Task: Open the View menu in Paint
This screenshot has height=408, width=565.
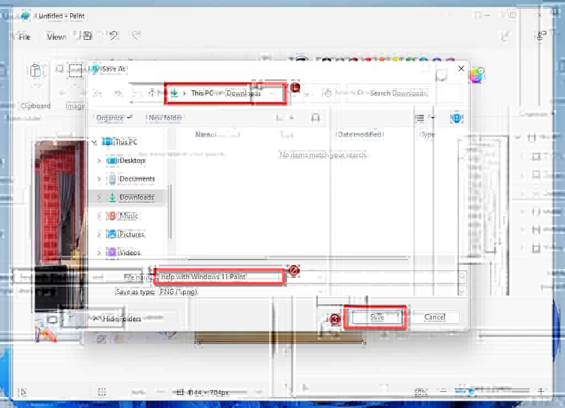Action: [56, 37]
